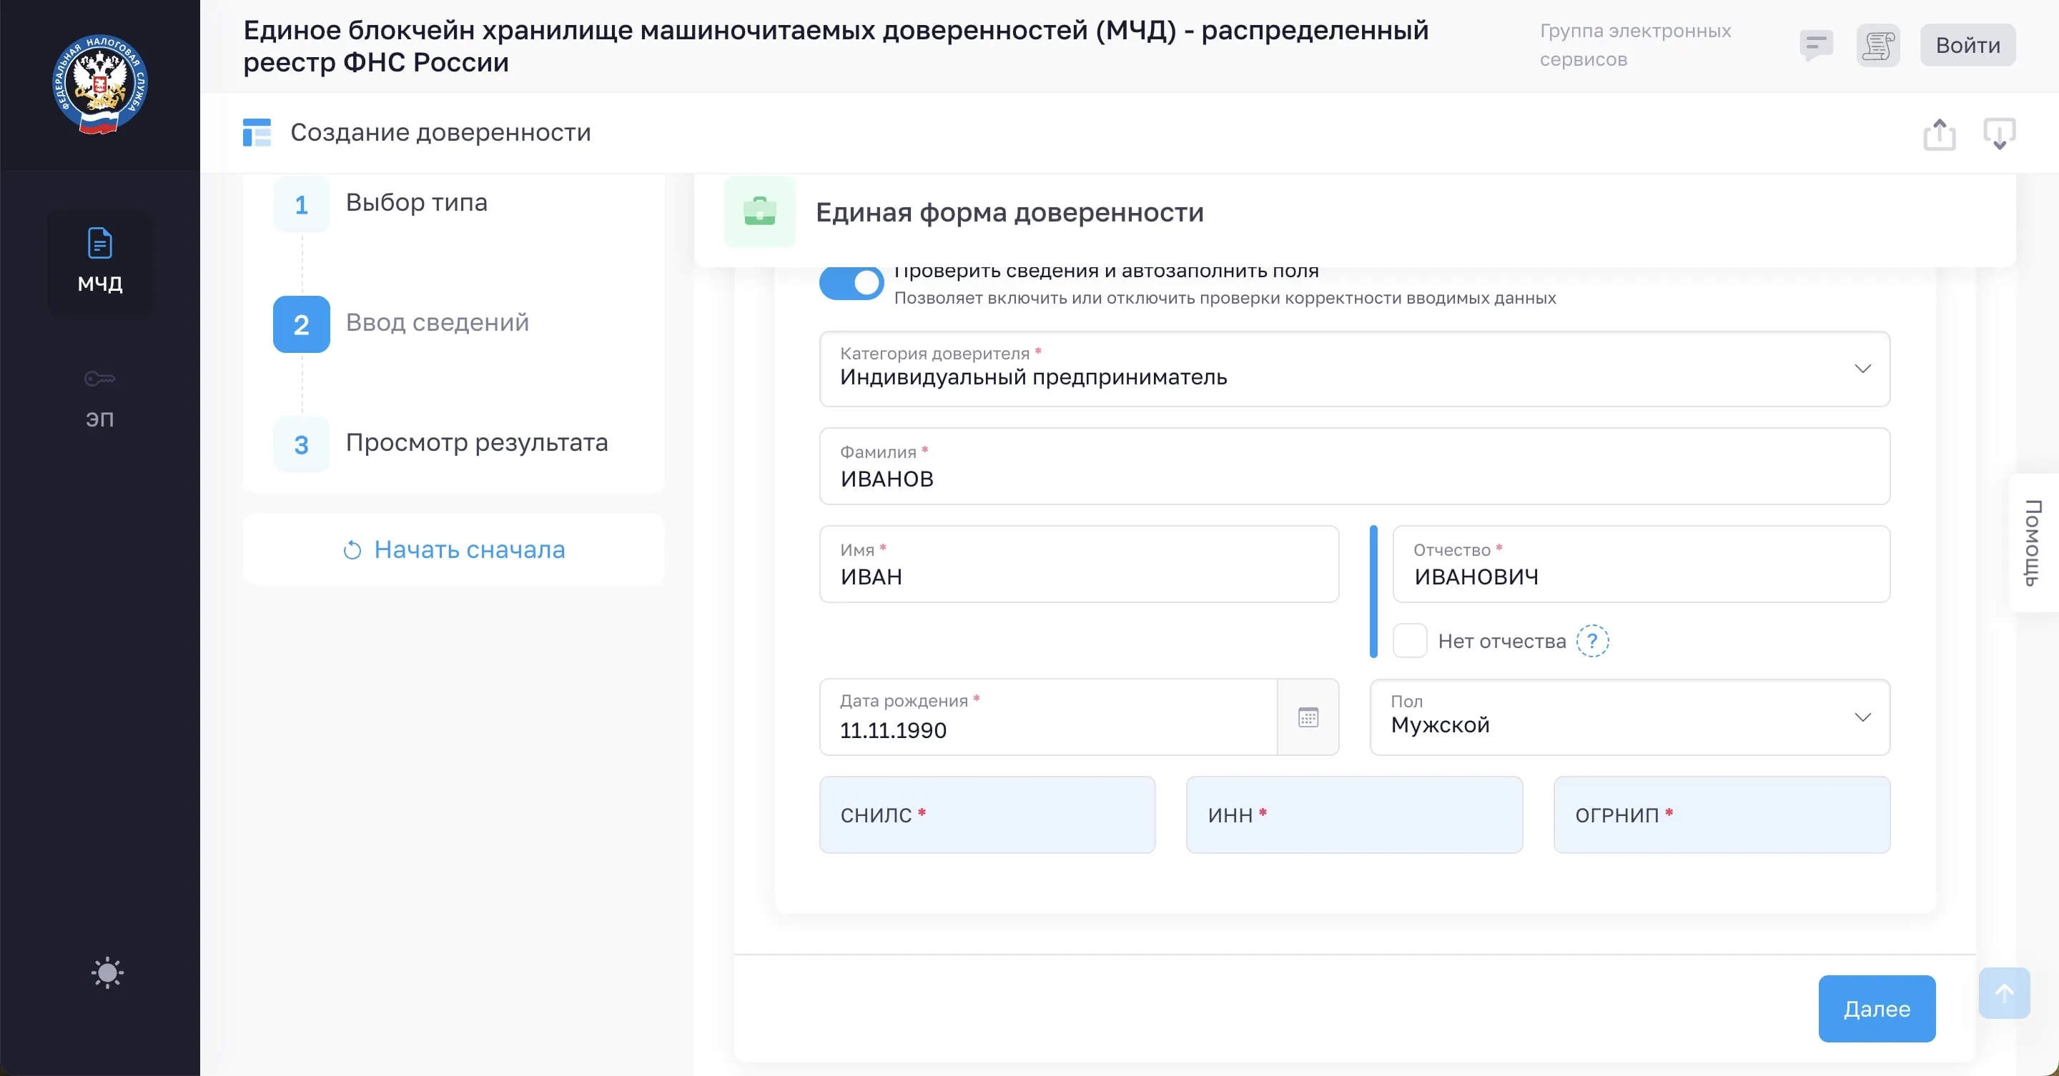Expand the 'Категория доверителя' dropdown
Viewport: 2059px width, 1076px height.
tap(1354, 369)
